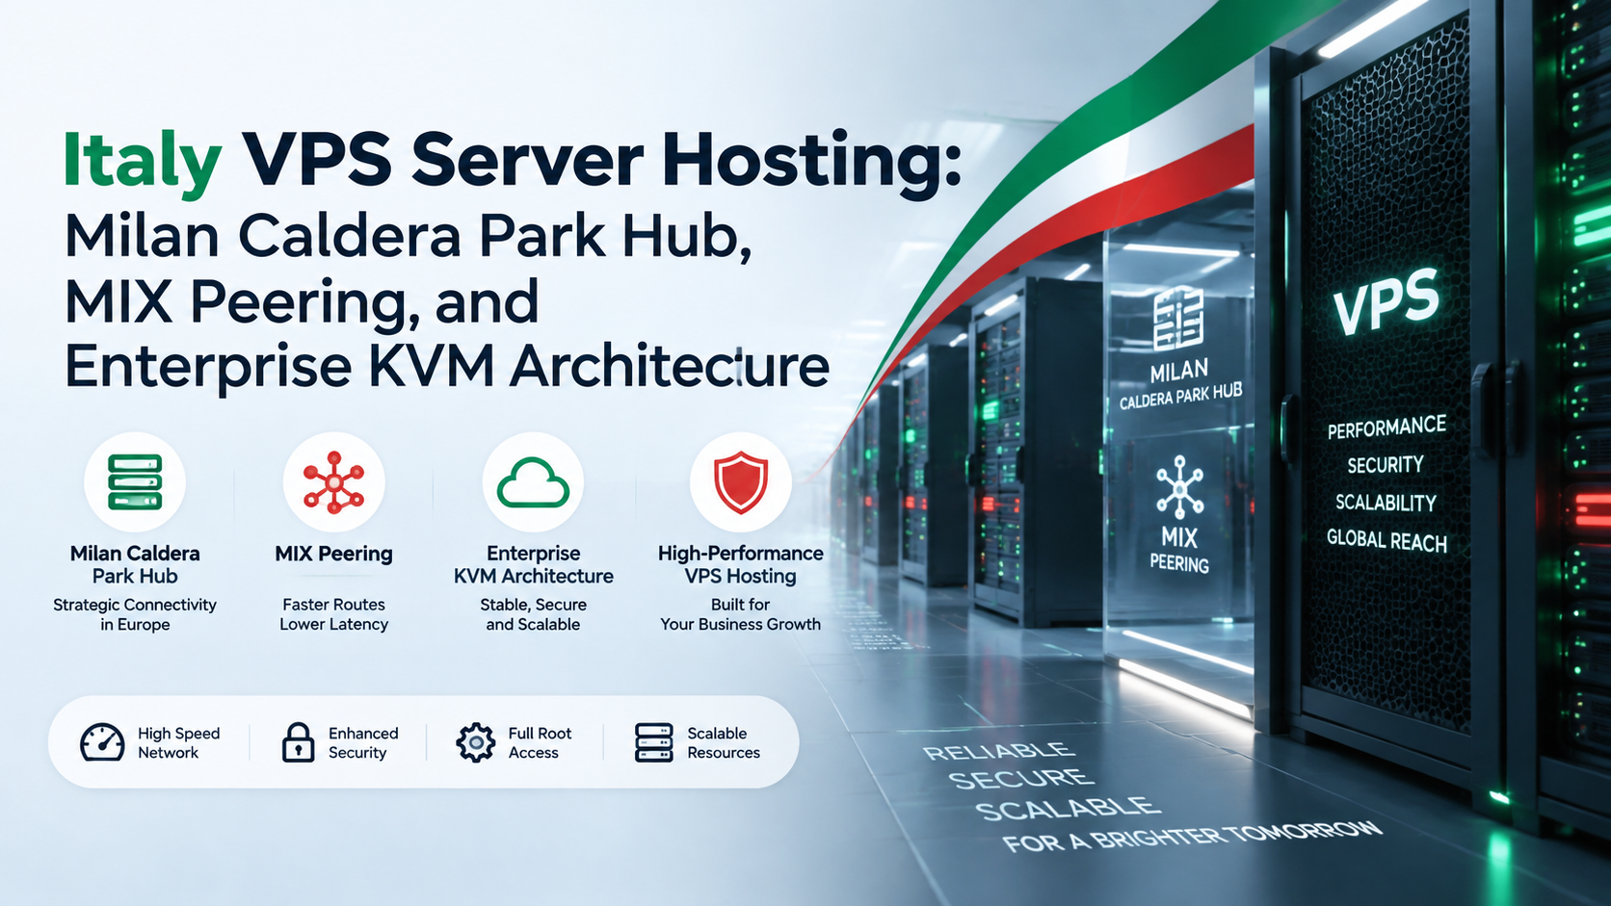
Task: Click the Scalable Resources server icon
Action: point(654,742)
